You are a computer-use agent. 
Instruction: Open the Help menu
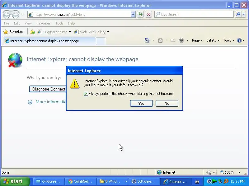72,23
